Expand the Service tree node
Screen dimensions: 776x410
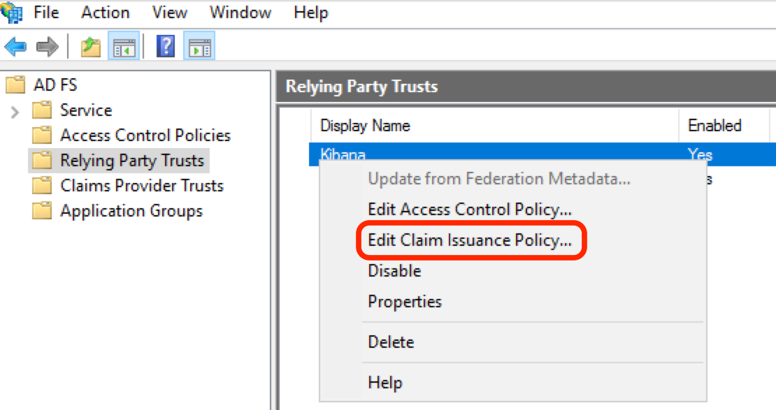coord(14,110)
